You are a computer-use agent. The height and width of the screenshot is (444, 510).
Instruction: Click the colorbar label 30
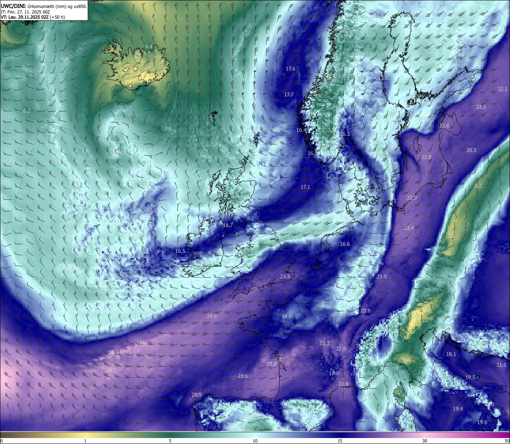425,441
